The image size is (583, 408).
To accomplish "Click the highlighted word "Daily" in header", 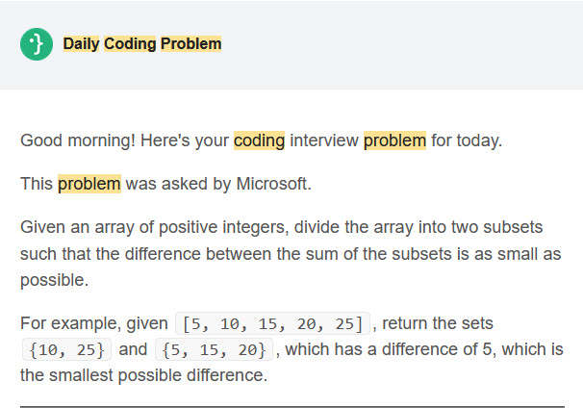I will click(81, 44).
